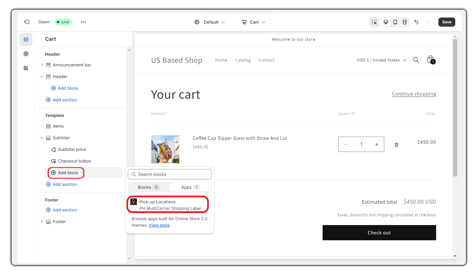Click the store search magnifier icon
The width and height of the screenshot is (476, 272).
(416, 60)
